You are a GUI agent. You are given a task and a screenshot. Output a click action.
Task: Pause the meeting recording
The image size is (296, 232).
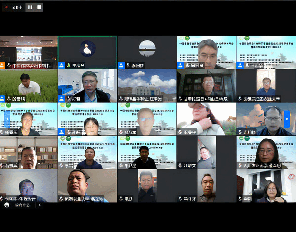30,7
